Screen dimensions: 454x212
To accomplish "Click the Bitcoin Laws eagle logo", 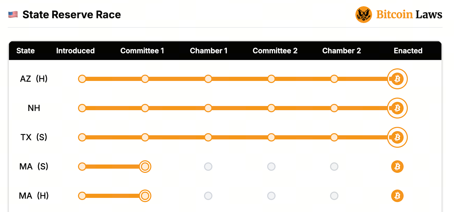I will point(363,14).
